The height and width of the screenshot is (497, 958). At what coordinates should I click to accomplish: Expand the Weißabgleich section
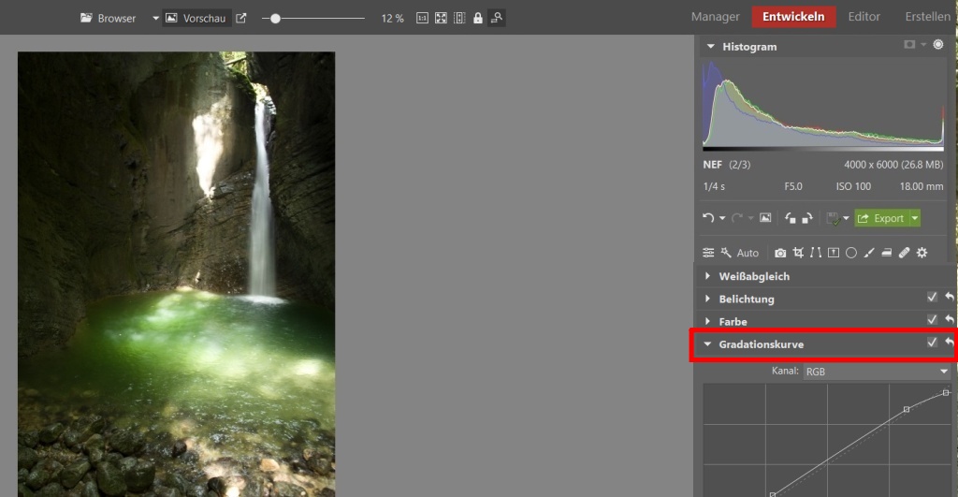click(754, 276)
